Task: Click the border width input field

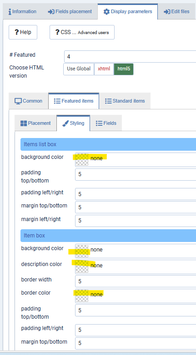Action: coord(136,281)
